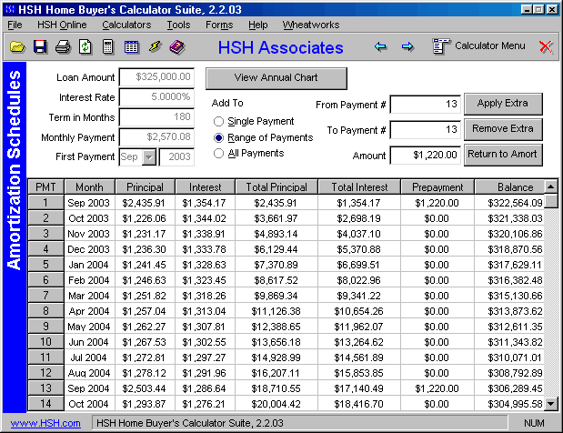
Task: Open the calculator icon in toolbar
Action: point(107,47)
